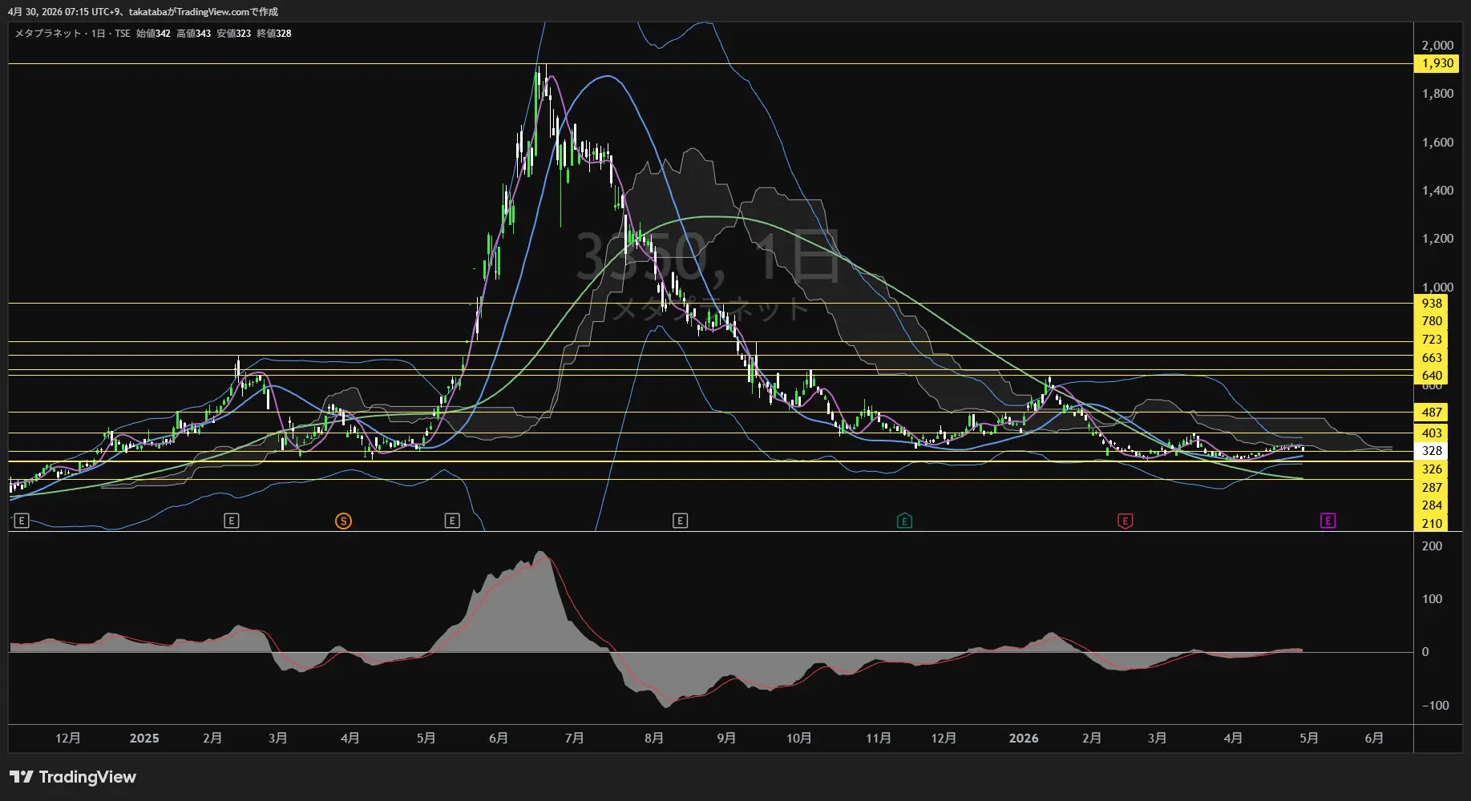Click the leftmost gray earnings E marker

(x=22, y=521)
